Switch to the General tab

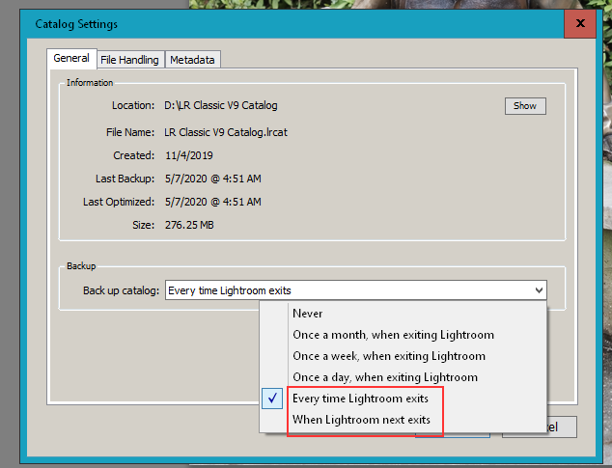[71, 59]
